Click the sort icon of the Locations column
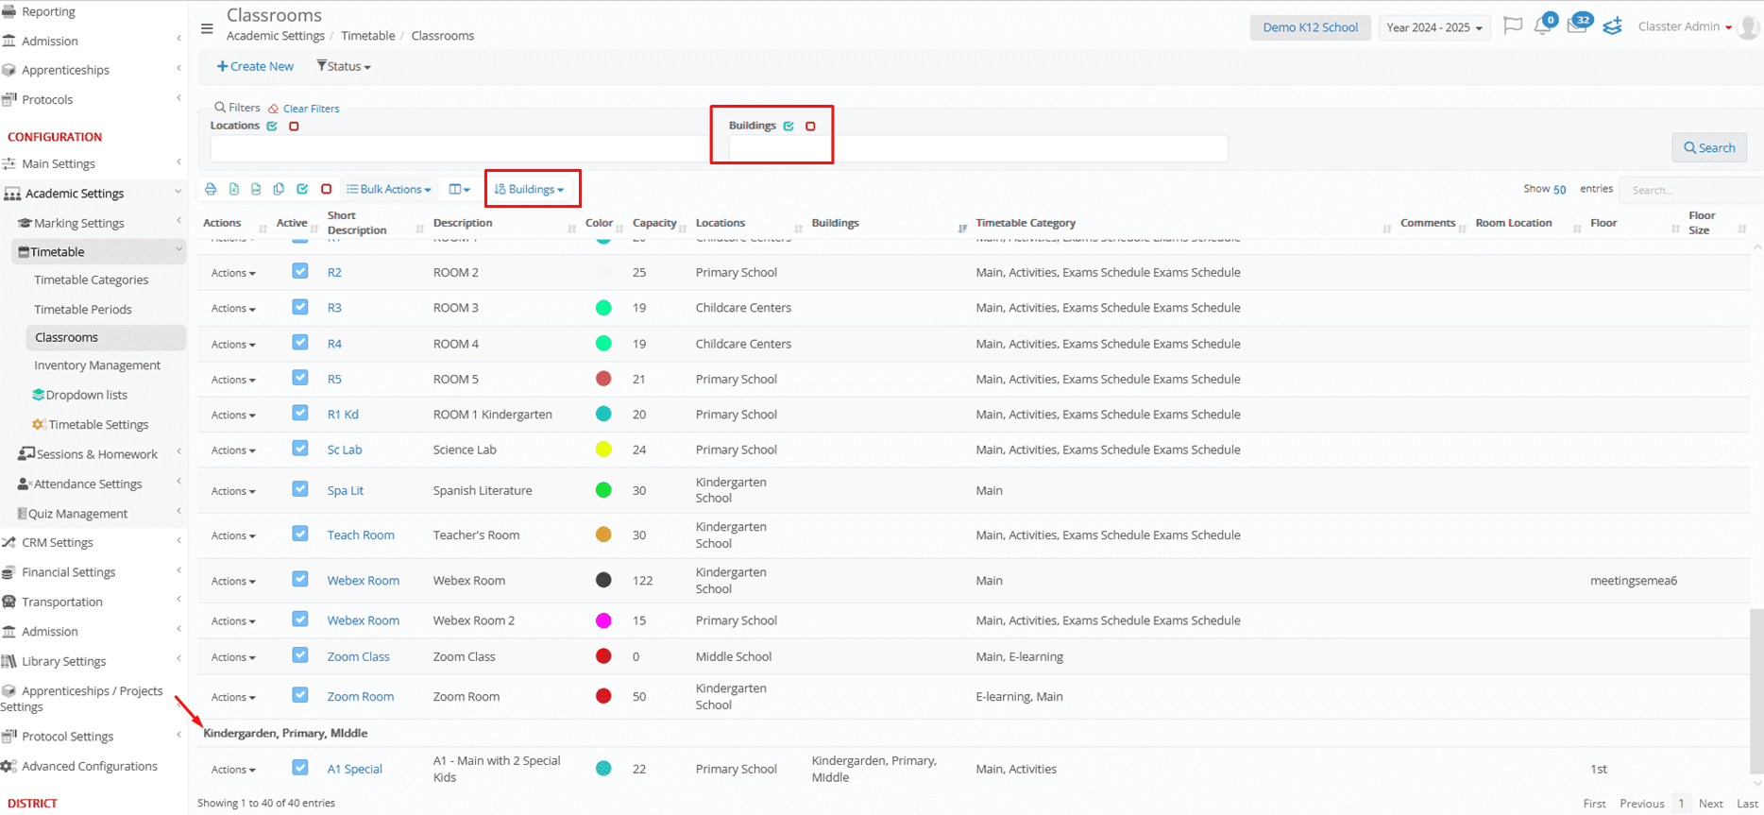This screenshot has width=1764, height=815. point(799,229)
